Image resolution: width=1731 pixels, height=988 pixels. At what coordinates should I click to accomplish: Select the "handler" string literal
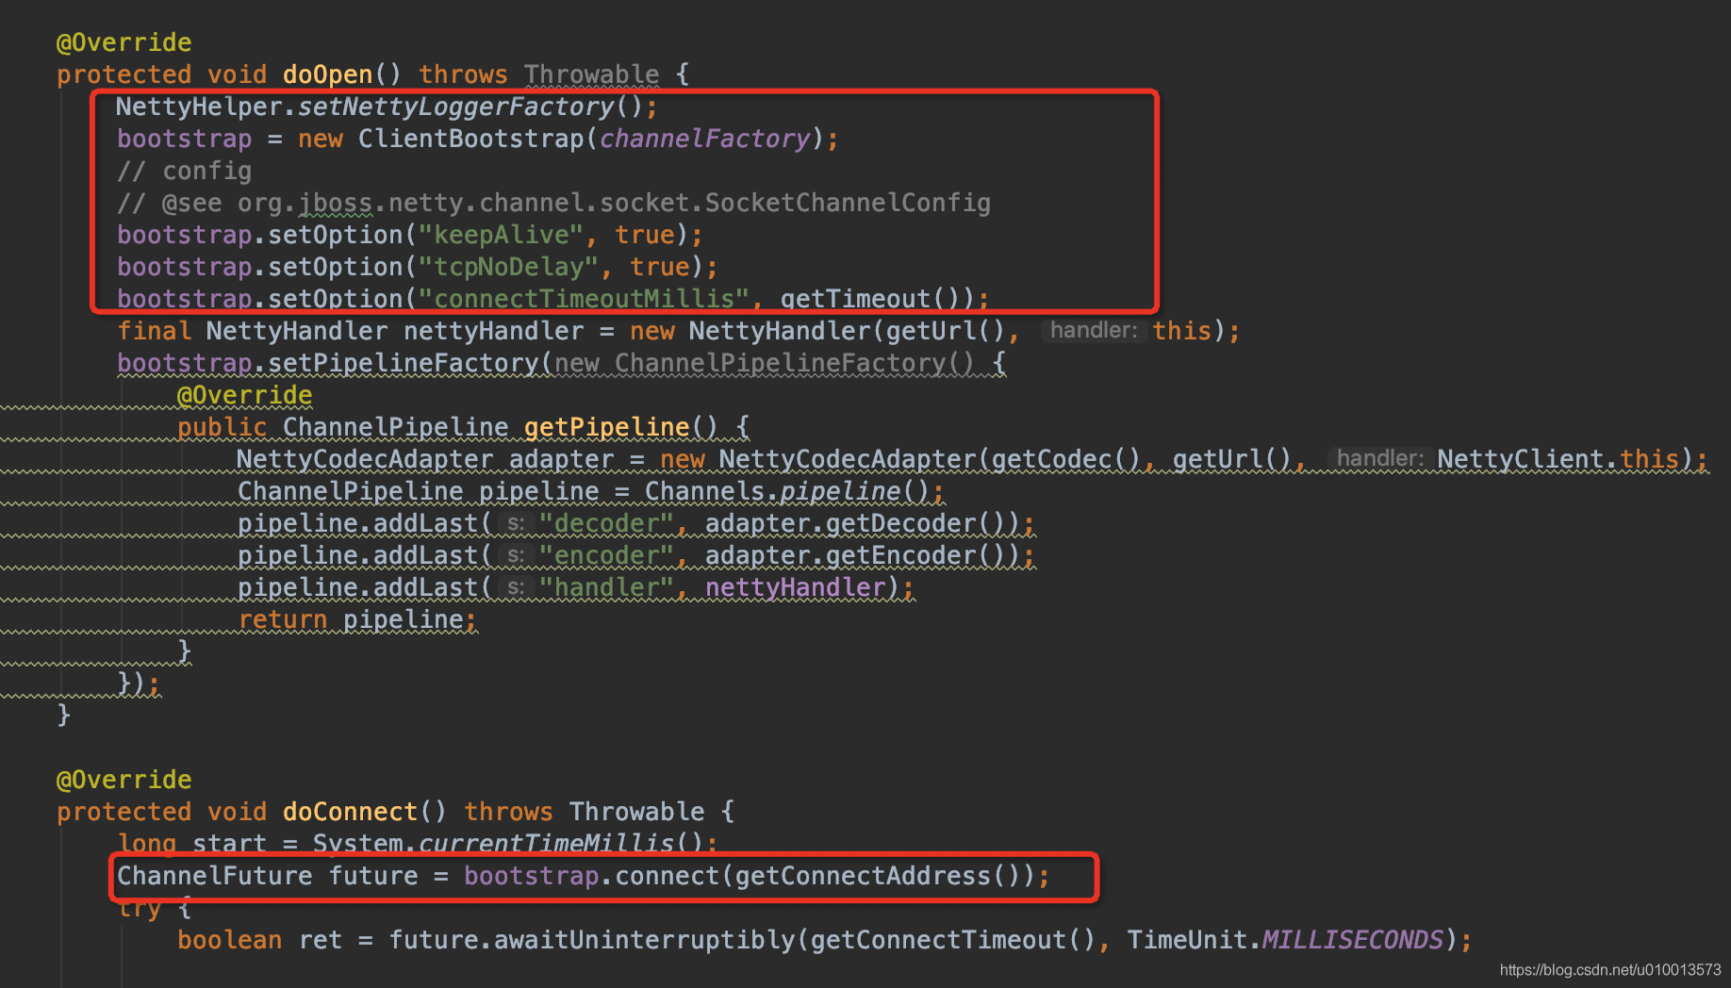[606, 587]
